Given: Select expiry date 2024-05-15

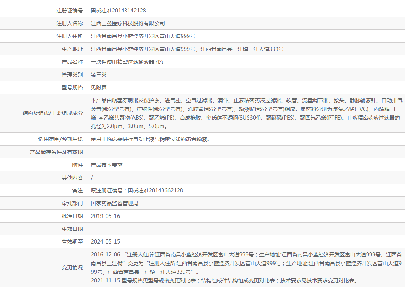Looking at the screenshot, I should pos(105,242).
